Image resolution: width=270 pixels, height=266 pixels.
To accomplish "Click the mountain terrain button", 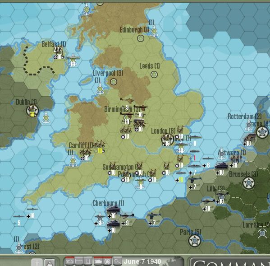I will point(50,262).
